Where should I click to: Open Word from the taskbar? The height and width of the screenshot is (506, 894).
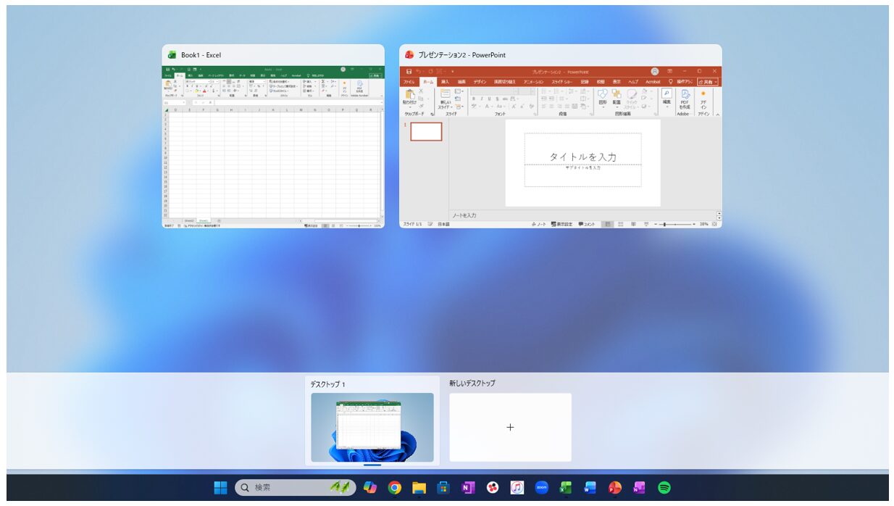tap(590, 488)
